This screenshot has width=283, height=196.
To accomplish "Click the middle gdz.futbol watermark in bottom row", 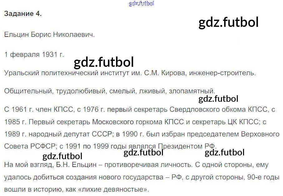I will tap(144, 153).
